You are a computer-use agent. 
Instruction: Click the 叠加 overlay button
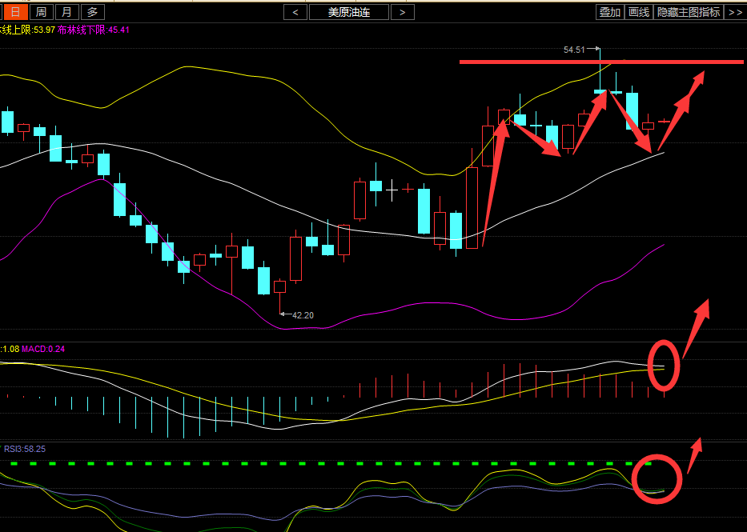(x=610, y=12)
